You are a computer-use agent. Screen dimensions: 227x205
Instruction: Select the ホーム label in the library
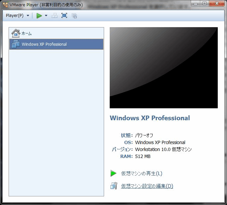27,33
